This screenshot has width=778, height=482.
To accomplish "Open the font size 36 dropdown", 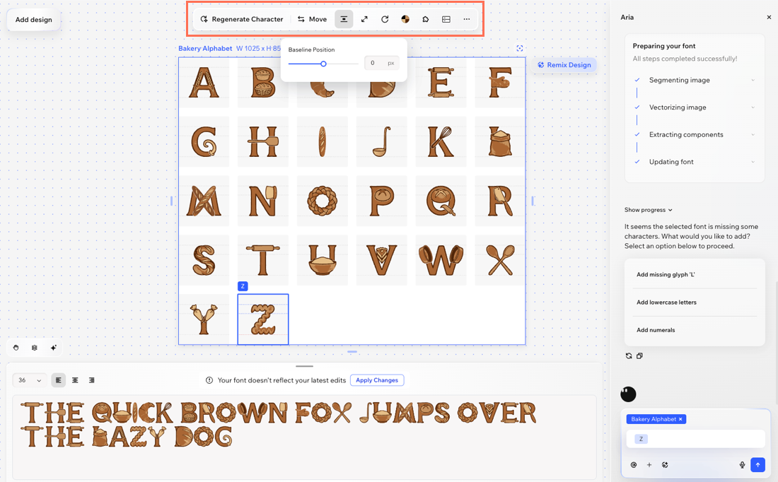I will pos(30,380).
